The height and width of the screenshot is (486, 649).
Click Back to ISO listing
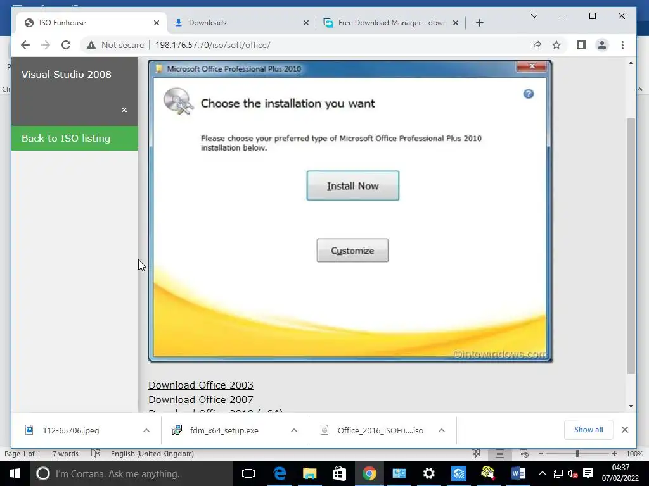[x=75, y=138]
